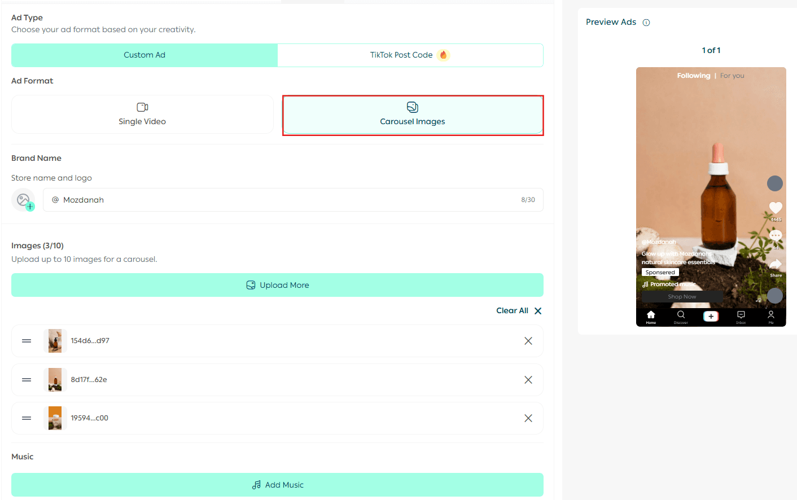Click the Share arrow in preview

coord(776,265)
